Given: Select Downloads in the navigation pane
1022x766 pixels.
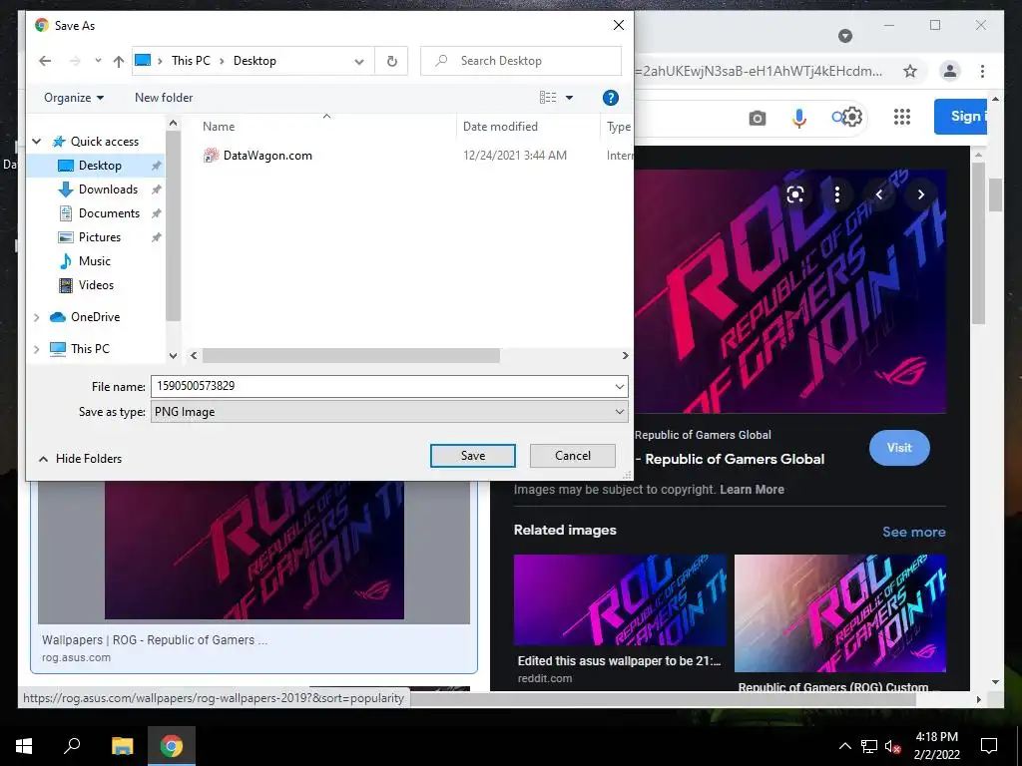Looking at the screenshot, I should 108,190.
